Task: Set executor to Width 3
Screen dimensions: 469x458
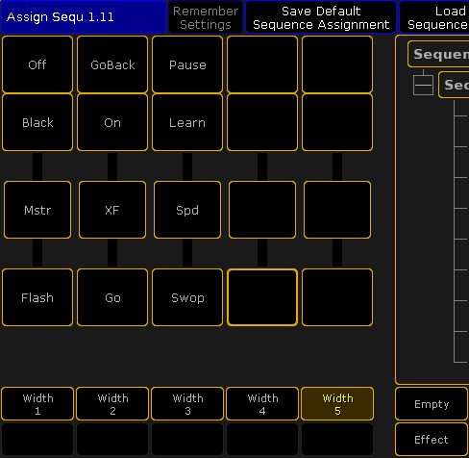Action: point(187,404)
